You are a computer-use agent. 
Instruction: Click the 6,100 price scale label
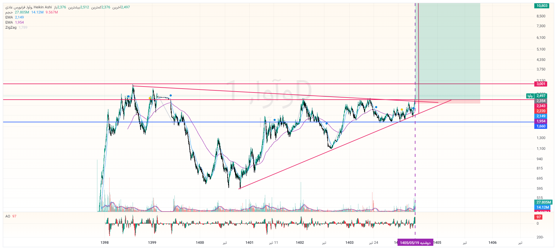pos(541,38)
